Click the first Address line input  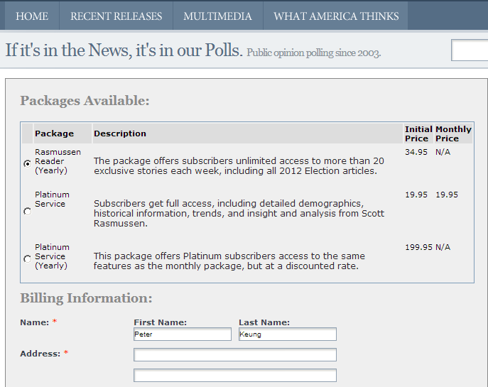(235, 354)
